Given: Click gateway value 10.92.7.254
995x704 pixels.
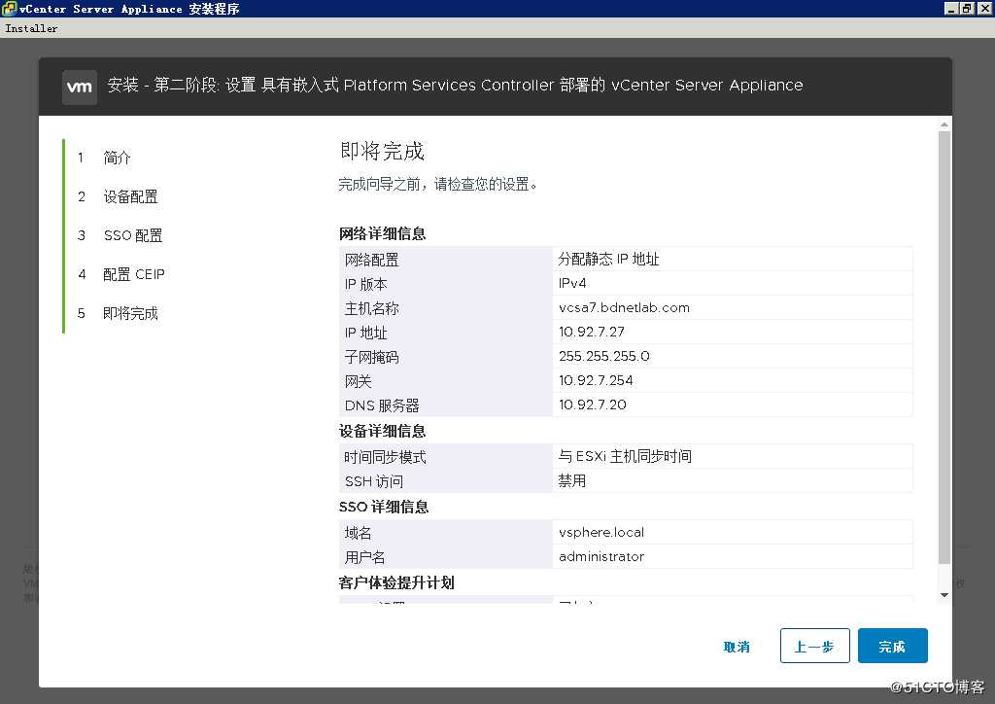Looking at the screenshot, I should [596, 380].
